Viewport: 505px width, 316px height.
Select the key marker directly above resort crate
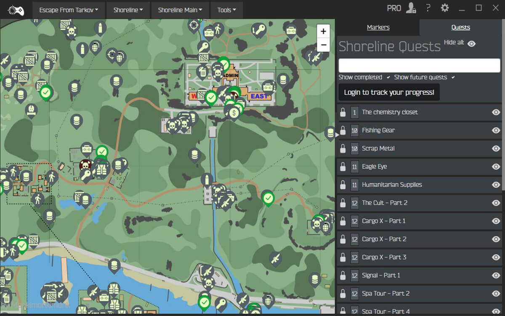204,46
